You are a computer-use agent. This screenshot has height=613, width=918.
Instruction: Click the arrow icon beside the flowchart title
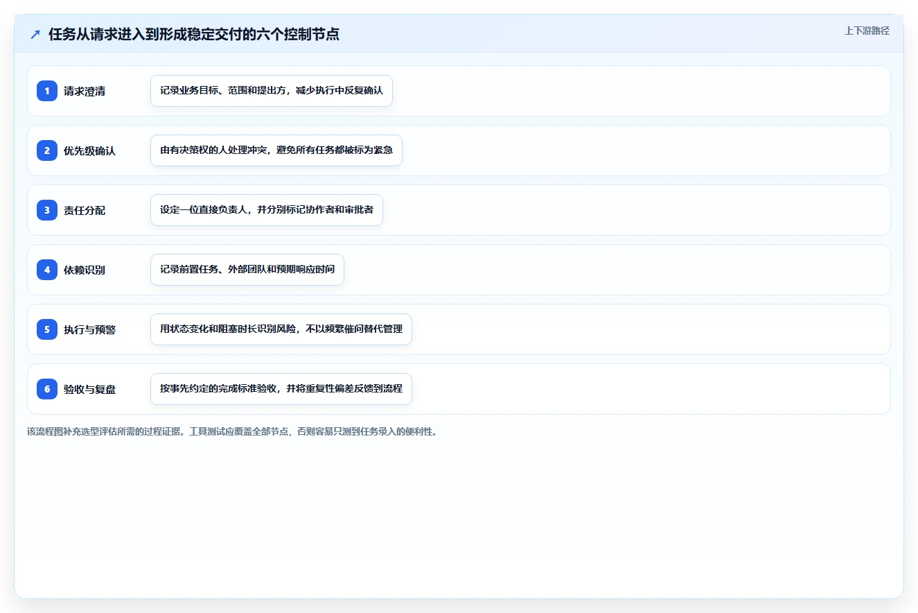coord(35,35)
